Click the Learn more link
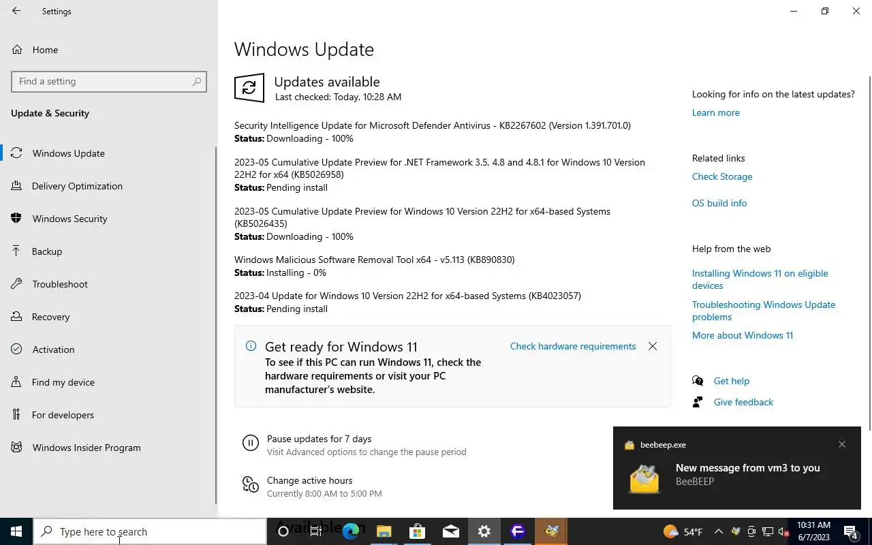This screenshot has width=872, height=545. point(715,112)
